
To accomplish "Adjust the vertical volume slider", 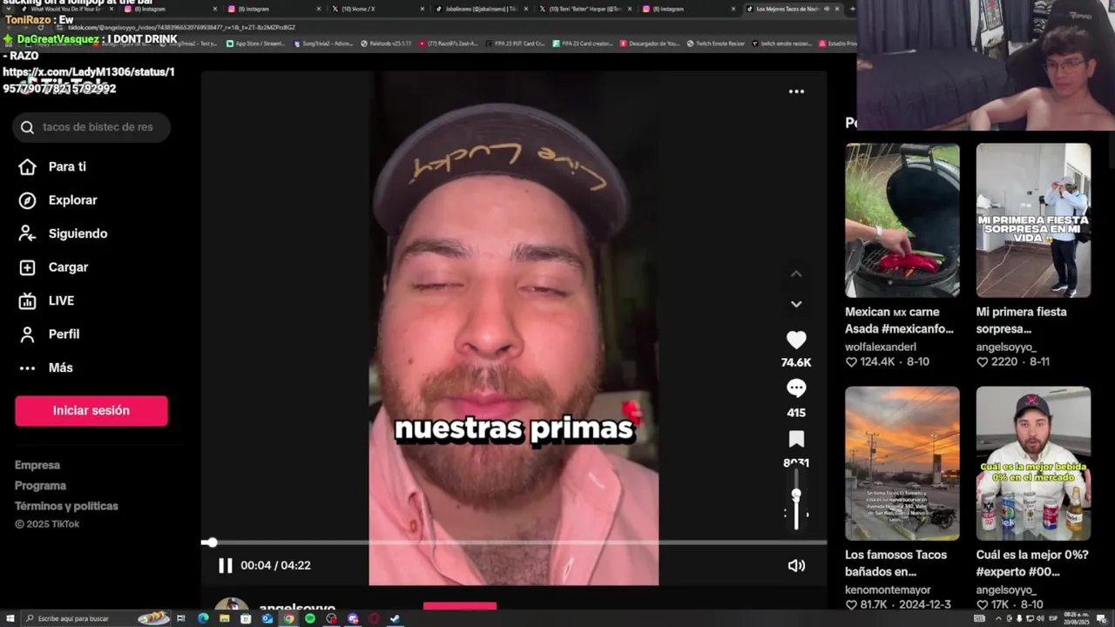I will coord(796,499).
